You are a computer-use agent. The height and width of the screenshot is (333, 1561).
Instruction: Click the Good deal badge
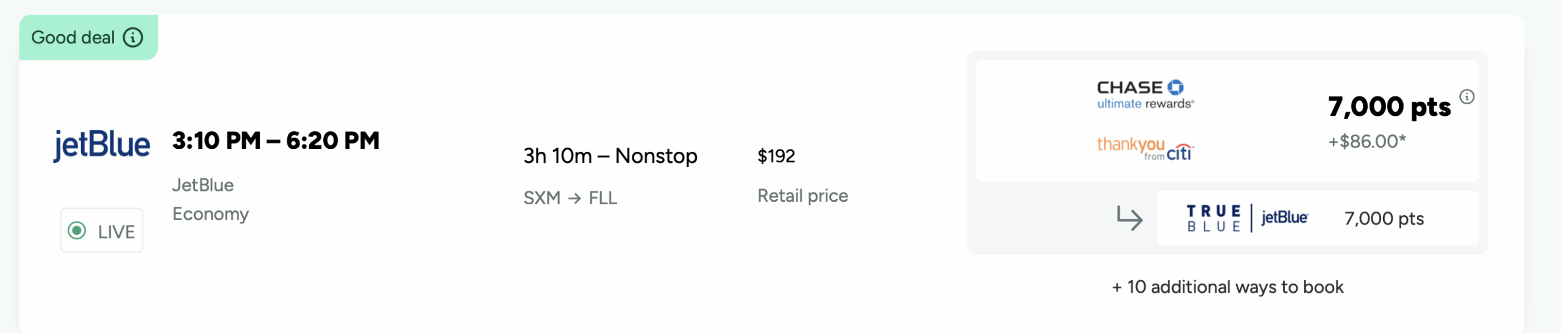(x=88, y=38)
